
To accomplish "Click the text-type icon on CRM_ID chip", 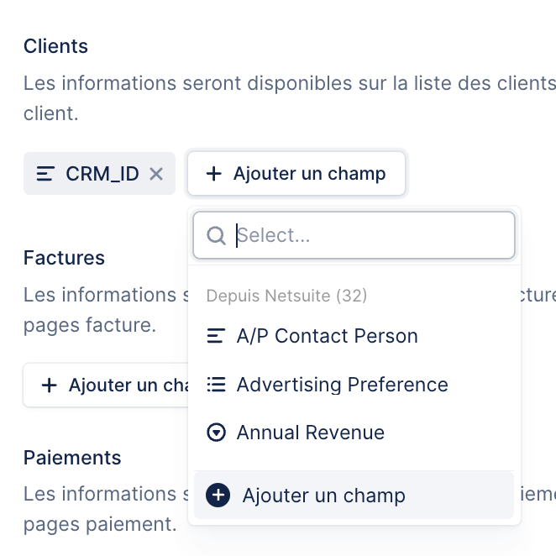I will coord(45,174).
